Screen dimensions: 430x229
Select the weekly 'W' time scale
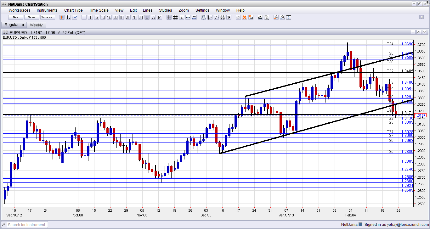pyautogui.click(x=153, y=17)
